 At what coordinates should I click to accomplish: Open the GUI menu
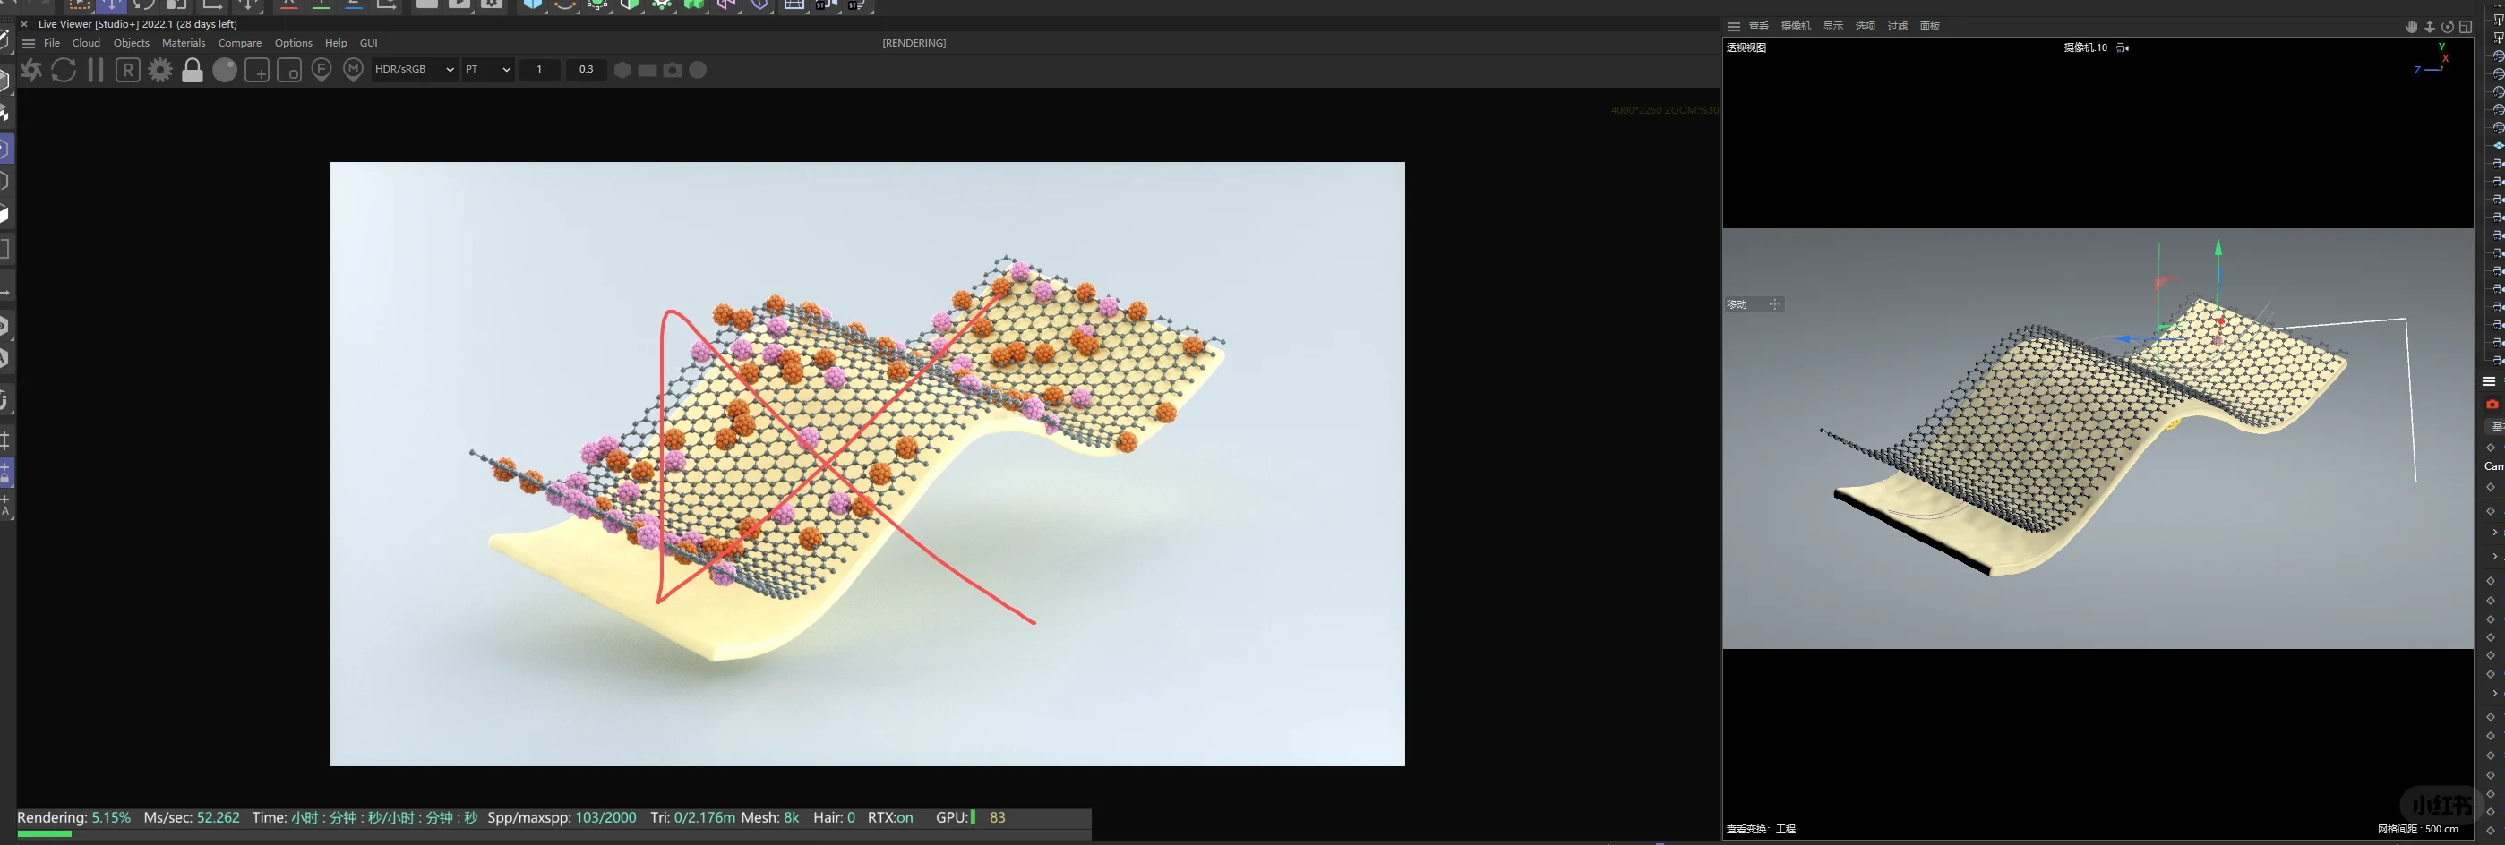tap(369, 43)
